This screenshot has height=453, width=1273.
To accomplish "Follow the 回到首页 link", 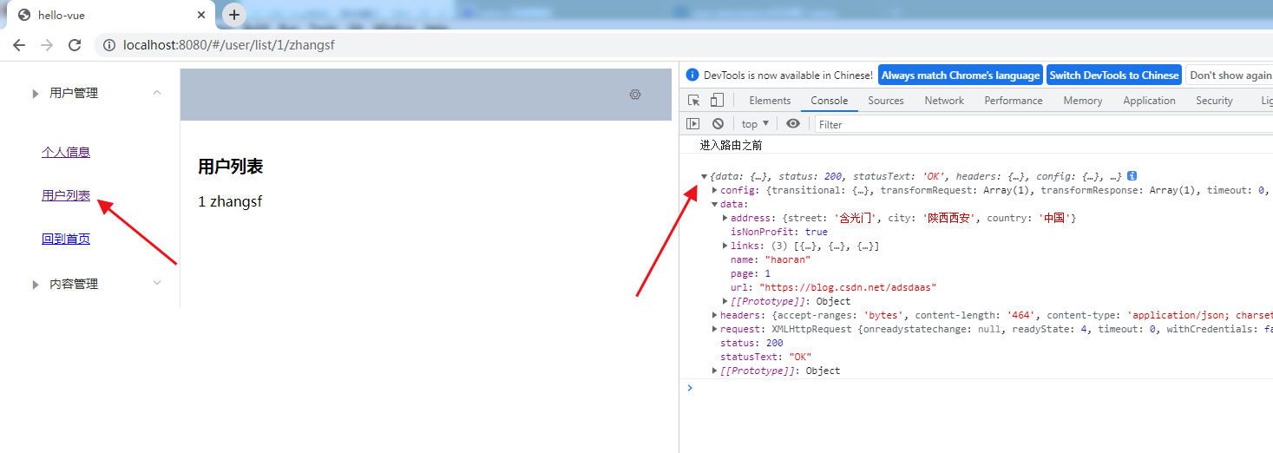I will [x=66, y=239].
